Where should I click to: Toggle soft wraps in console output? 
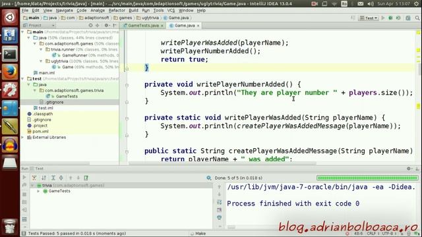coord(220,202)
